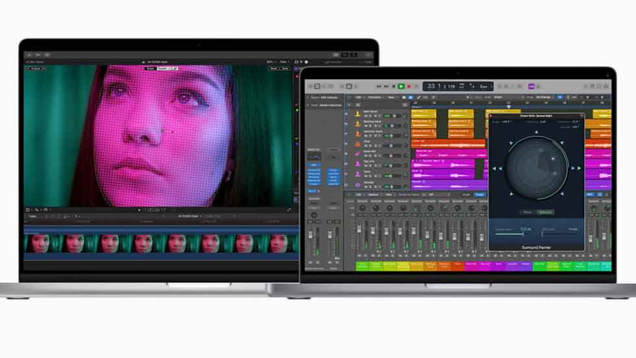Toggle the highlighted Inspector icon in Logic

tap(317, 86)
